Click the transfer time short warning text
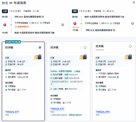 pos(23,27)
